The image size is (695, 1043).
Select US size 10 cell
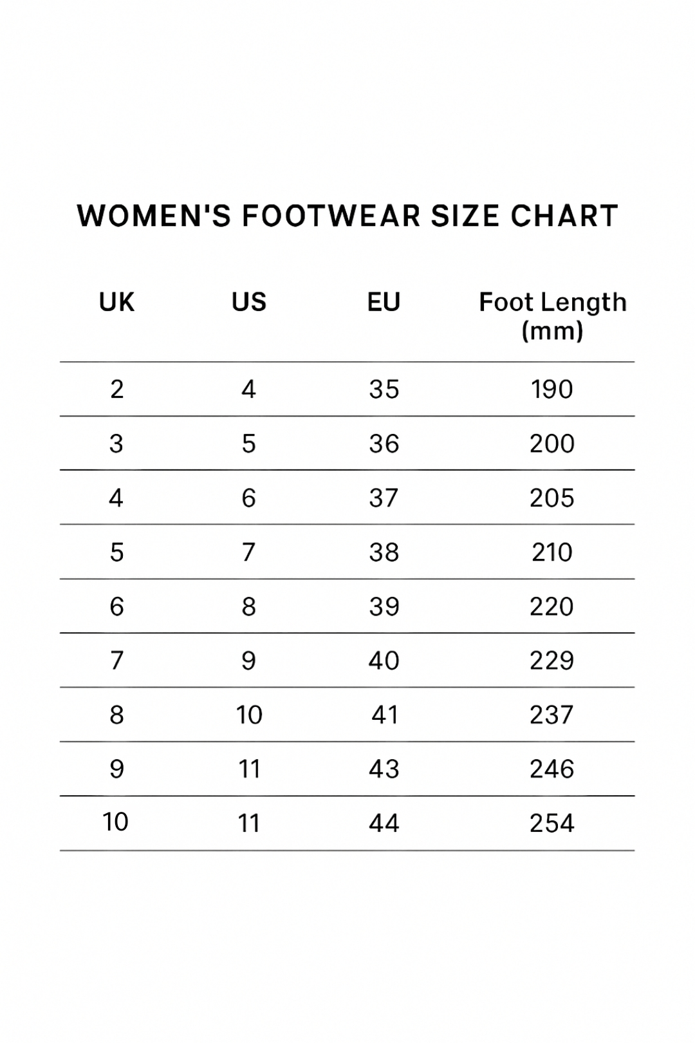pos(249,715)
